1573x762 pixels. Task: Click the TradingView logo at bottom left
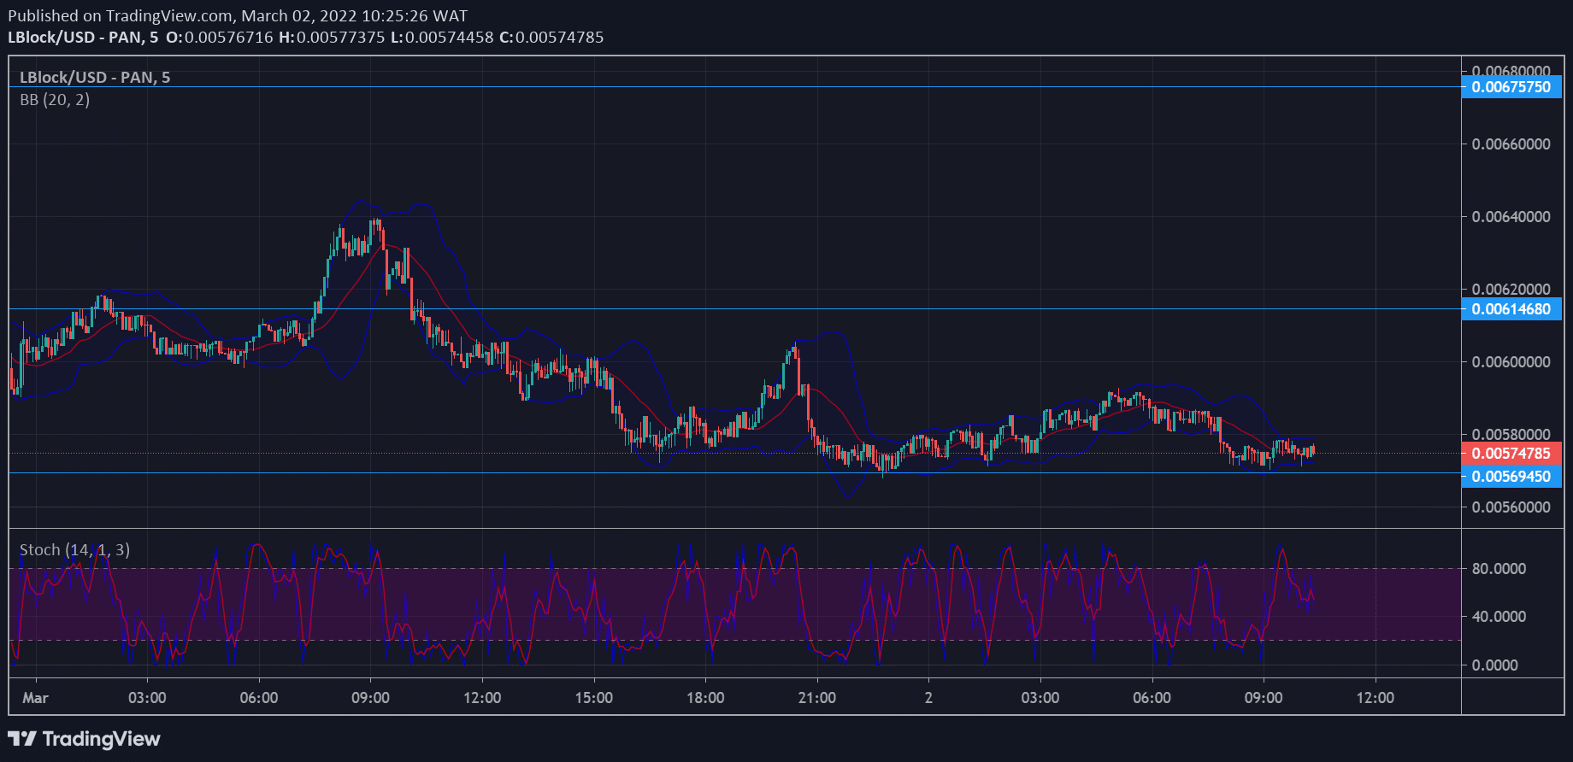84,739
